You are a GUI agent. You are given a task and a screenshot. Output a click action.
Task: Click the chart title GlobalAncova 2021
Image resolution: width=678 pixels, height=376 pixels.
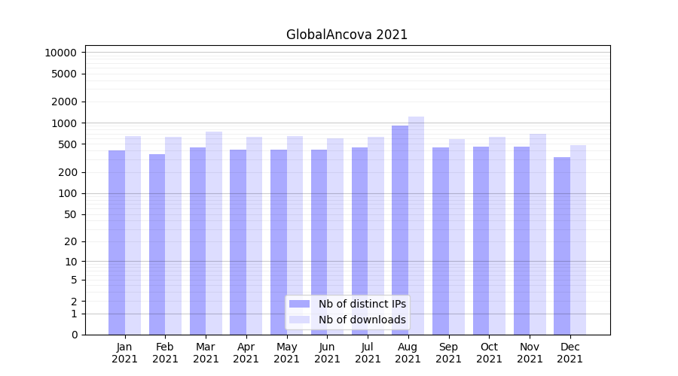coord(347,35)
